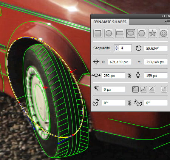
Task: Switch to the Dynamic Shapes tab
Action: point(110,22)
